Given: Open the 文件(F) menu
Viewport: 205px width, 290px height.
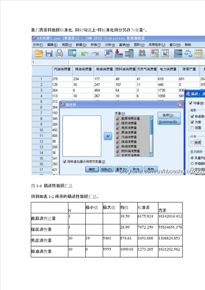Looking at the screenshot, I should coord(38,45).
